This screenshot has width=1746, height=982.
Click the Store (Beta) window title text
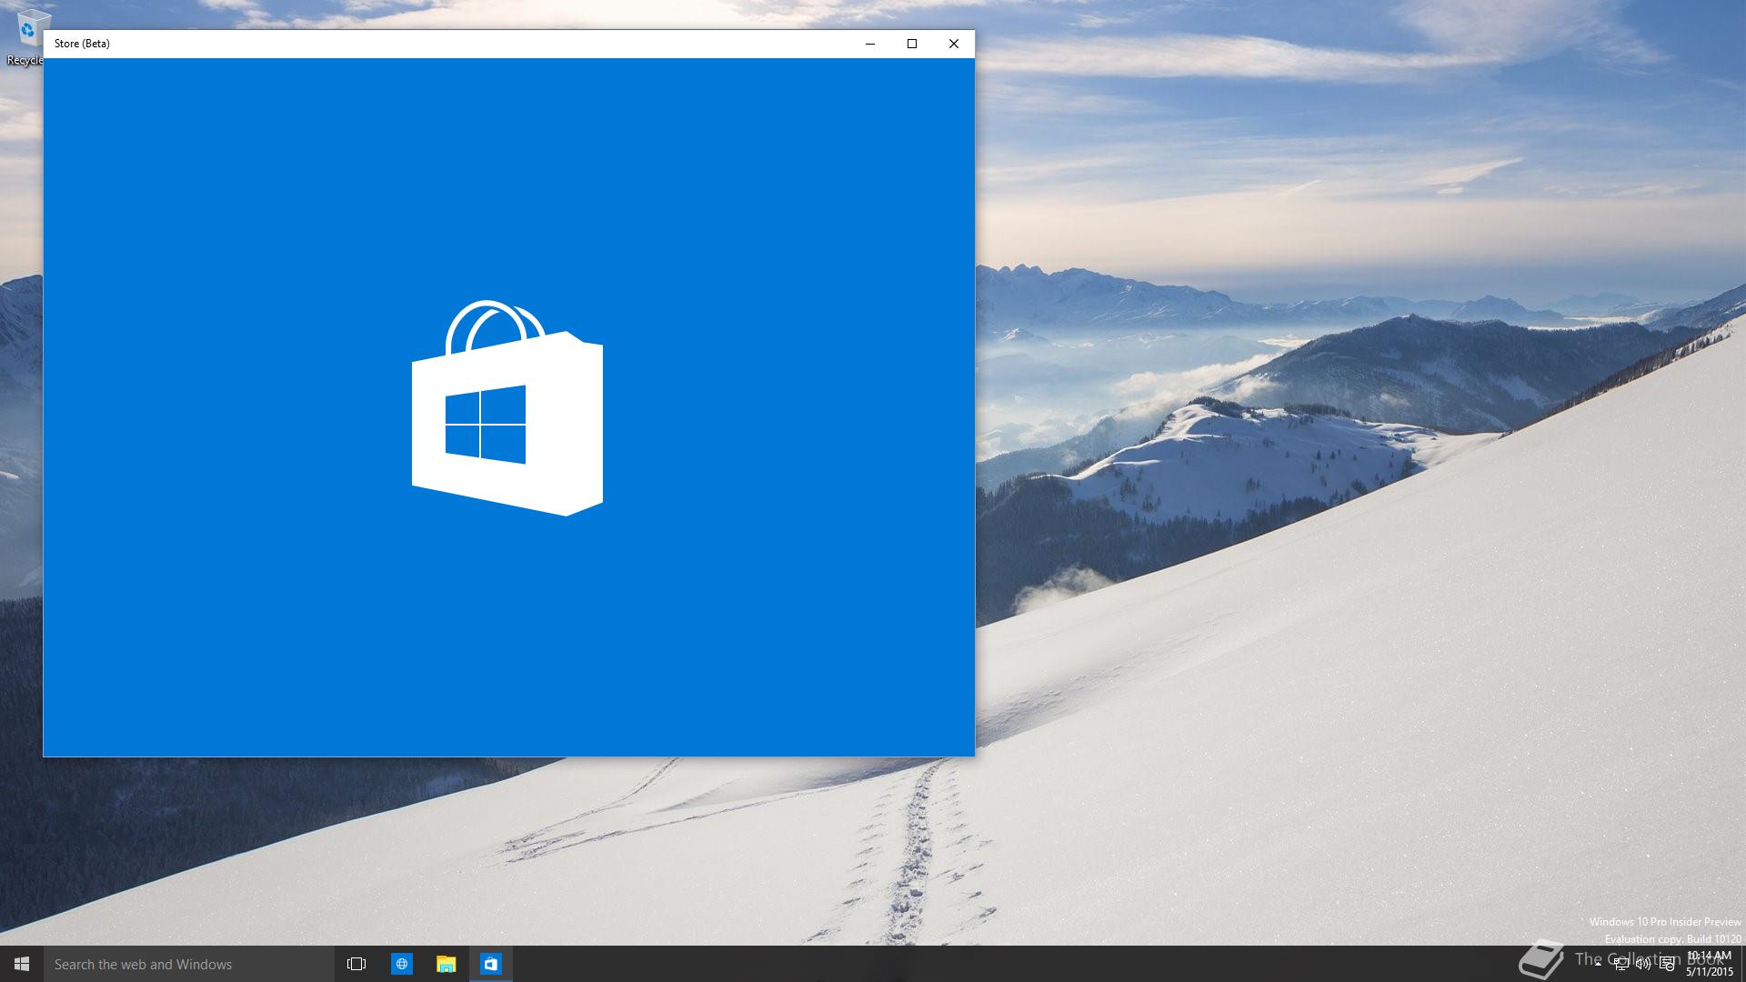[82, 44]
